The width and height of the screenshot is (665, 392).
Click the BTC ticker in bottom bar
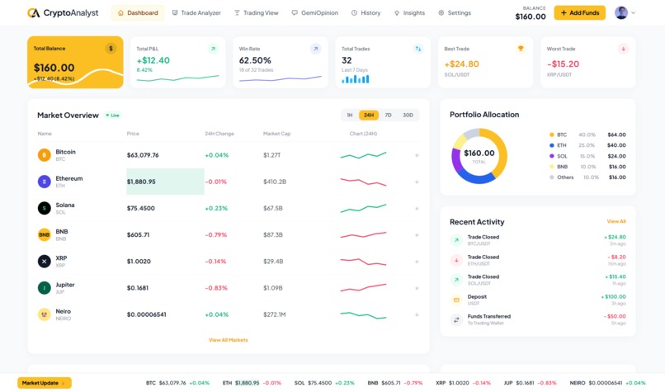click(177, 383)
